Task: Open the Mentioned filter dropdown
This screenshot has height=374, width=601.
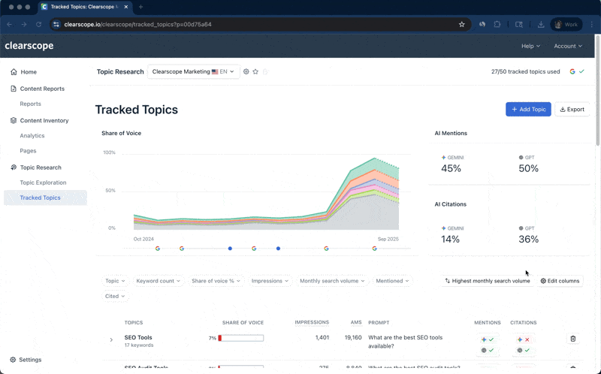Action: click(392, 281)
